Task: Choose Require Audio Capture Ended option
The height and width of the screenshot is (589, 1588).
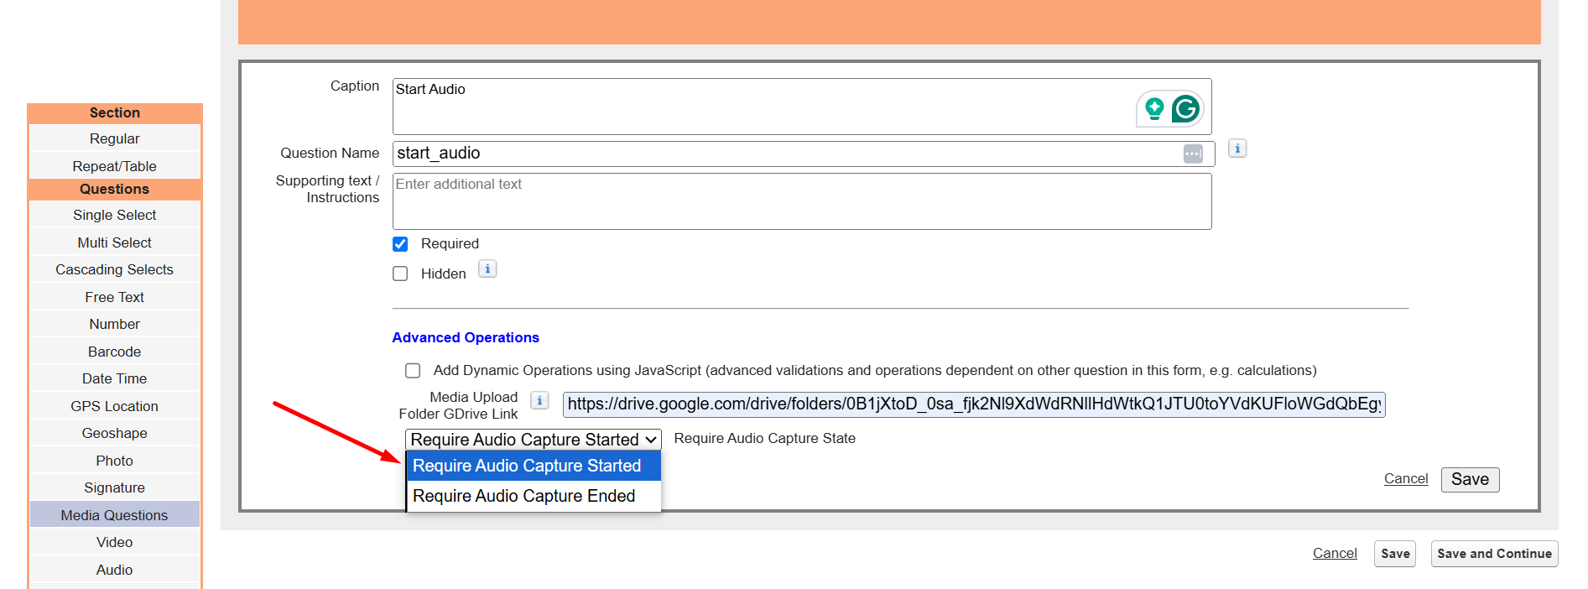Action: click(x=534, y=496)
